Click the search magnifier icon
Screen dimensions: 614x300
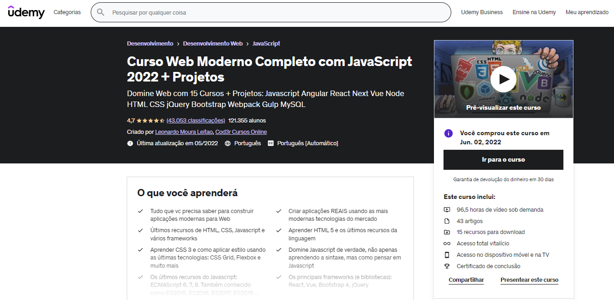point(101,12)
